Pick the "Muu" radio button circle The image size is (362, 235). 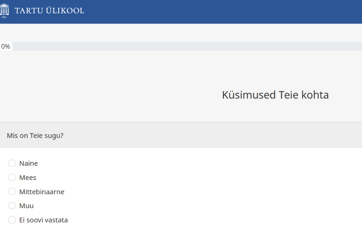pos(12,206)
